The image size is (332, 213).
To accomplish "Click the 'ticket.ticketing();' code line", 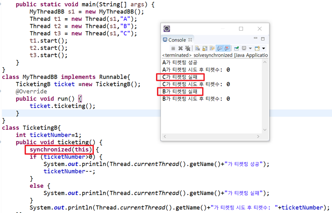I will tap(63, 106).
